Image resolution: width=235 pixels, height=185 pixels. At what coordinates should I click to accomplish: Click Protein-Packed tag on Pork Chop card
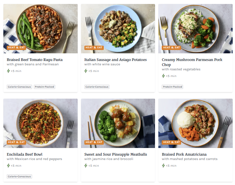coord(173,87)
